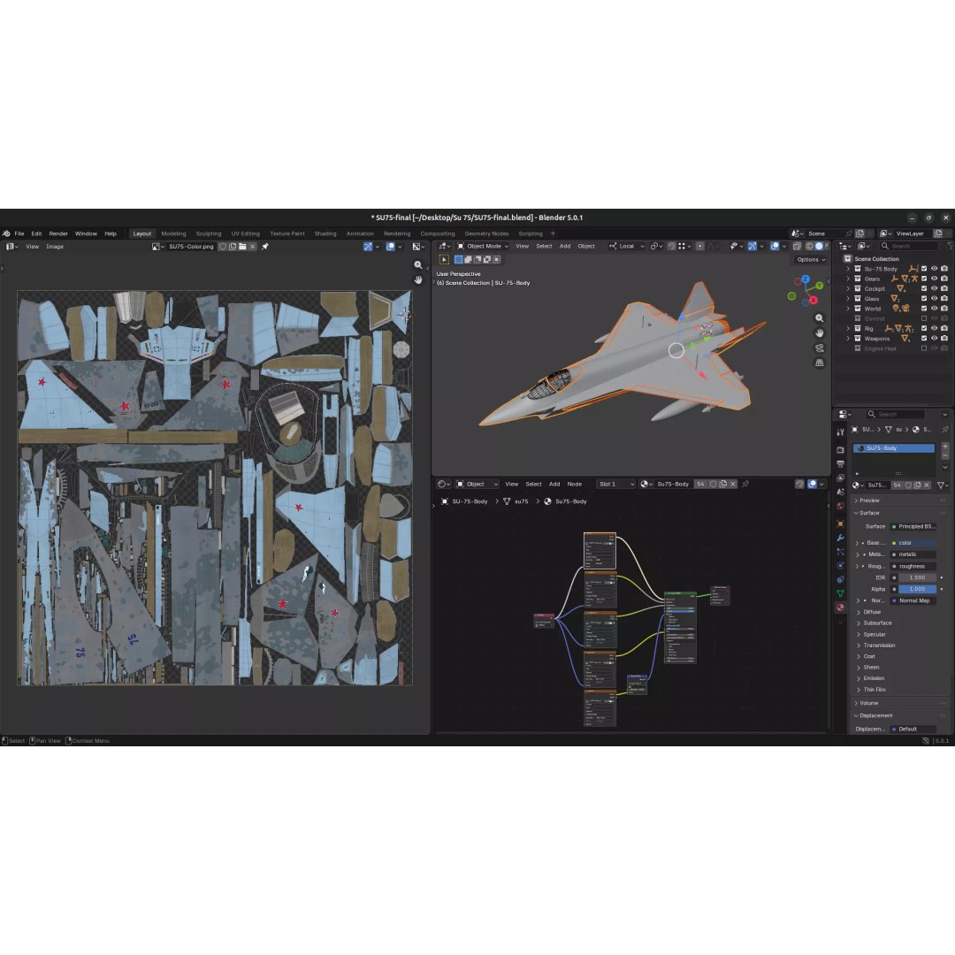Hide the Cockpit collection with eye icon
Screen dimensions: 955x955
click(935, 288)
